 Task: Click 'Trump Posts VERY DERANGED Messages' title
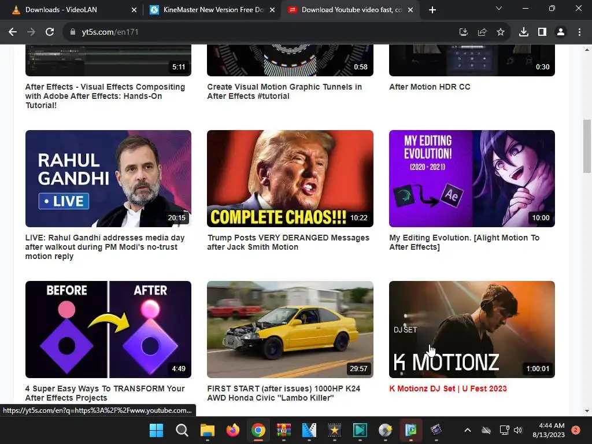tap(288, 242)
